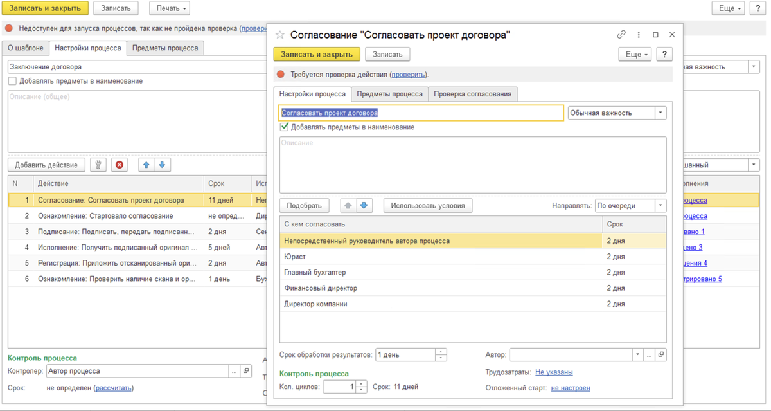771x411 pixels.
Task: Move action up in main window list
Action: tap(146, 165)
